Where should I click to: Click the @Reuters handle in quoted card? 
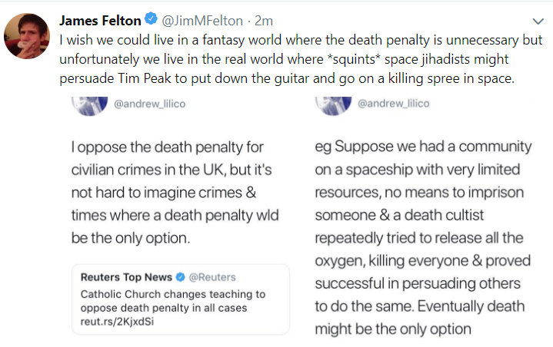212,277
